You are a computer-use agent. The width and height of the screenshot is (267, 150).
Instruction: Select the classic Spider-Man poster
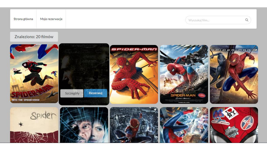click(x=134, y=74)
